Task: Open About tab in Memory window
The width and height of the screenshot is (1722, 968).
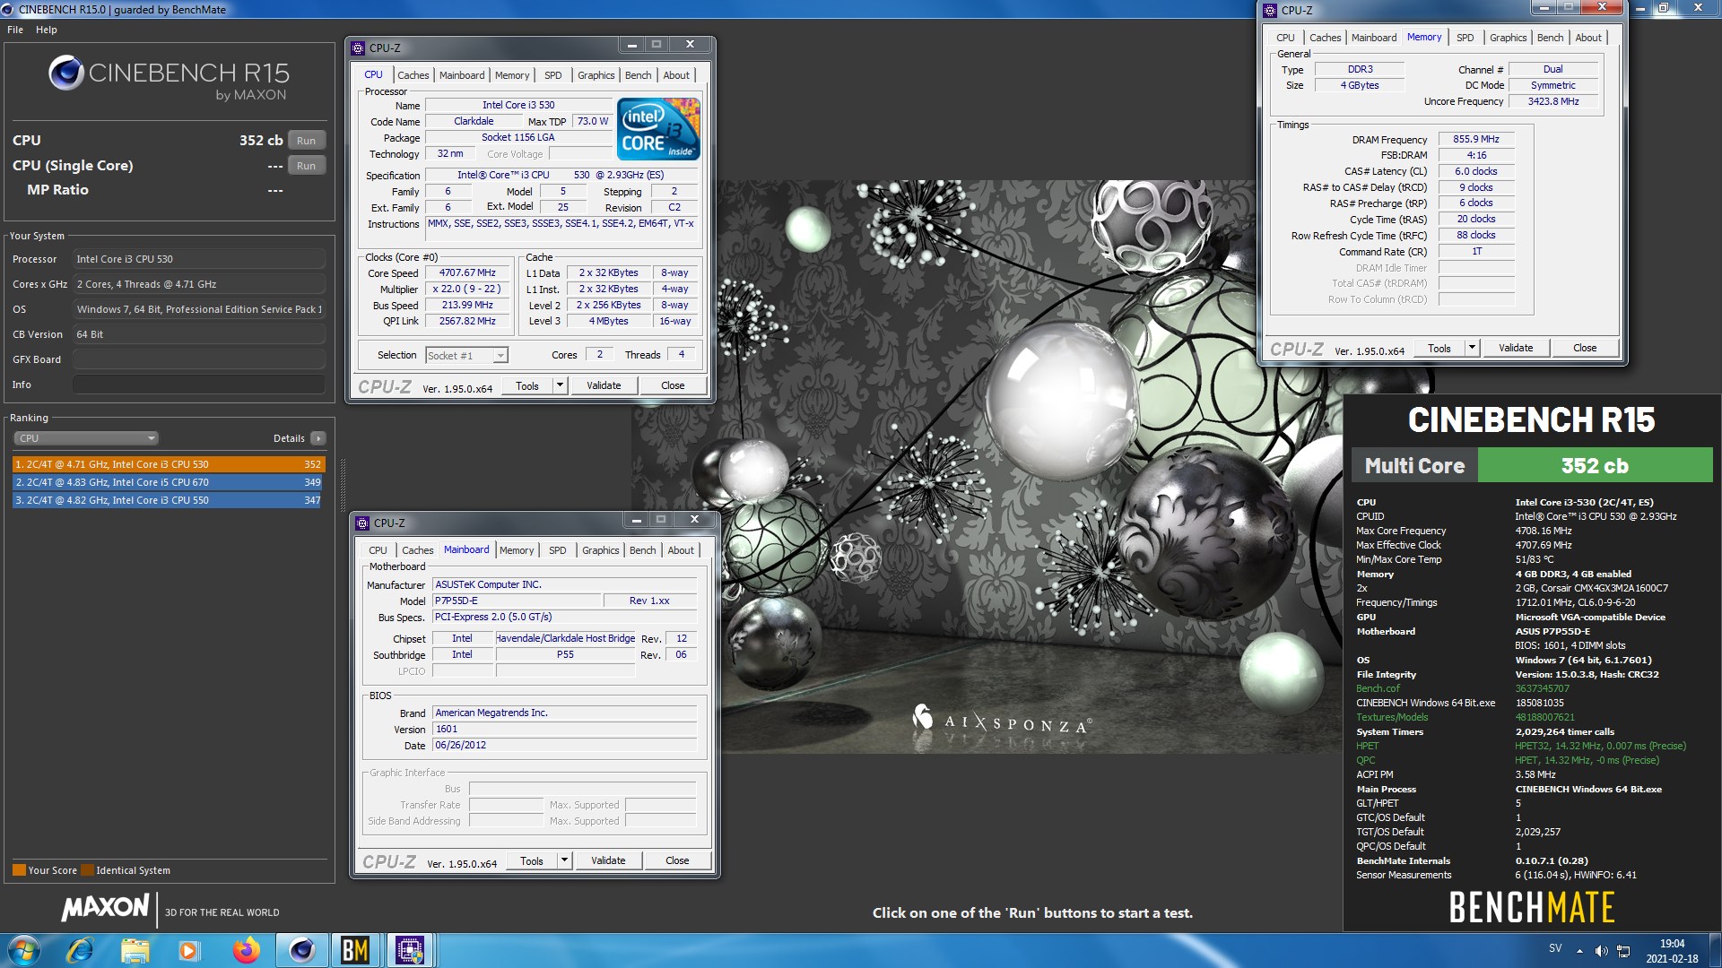Action: pos(1588,38)
